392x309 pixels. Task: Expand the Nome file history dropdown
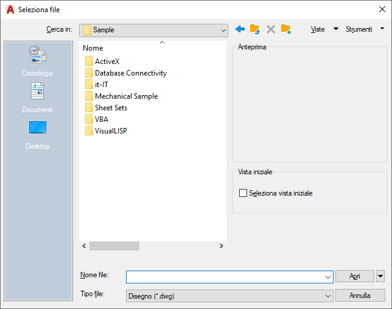tap(327, 277)
